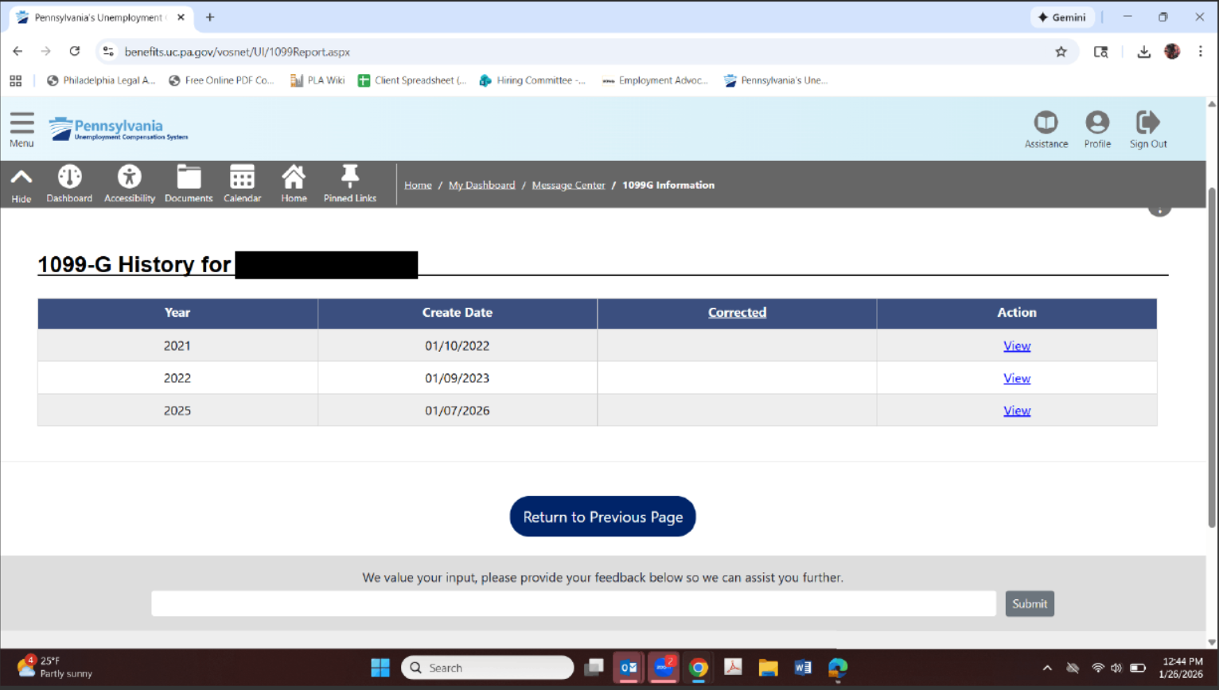
Task: Click the Pinned Links pushpin icon
Action: (x=349, y=177)
